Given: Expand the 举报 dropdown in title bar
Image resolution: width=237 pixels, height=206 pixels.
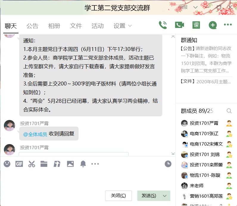Looking at the screenshot, I should [x=195, y=7].
